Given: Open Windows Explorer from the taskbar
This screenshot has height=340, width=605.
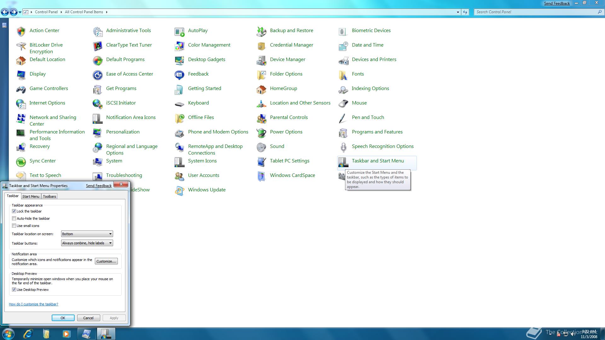Looking at the screenshot, I should tap(46, 334).
